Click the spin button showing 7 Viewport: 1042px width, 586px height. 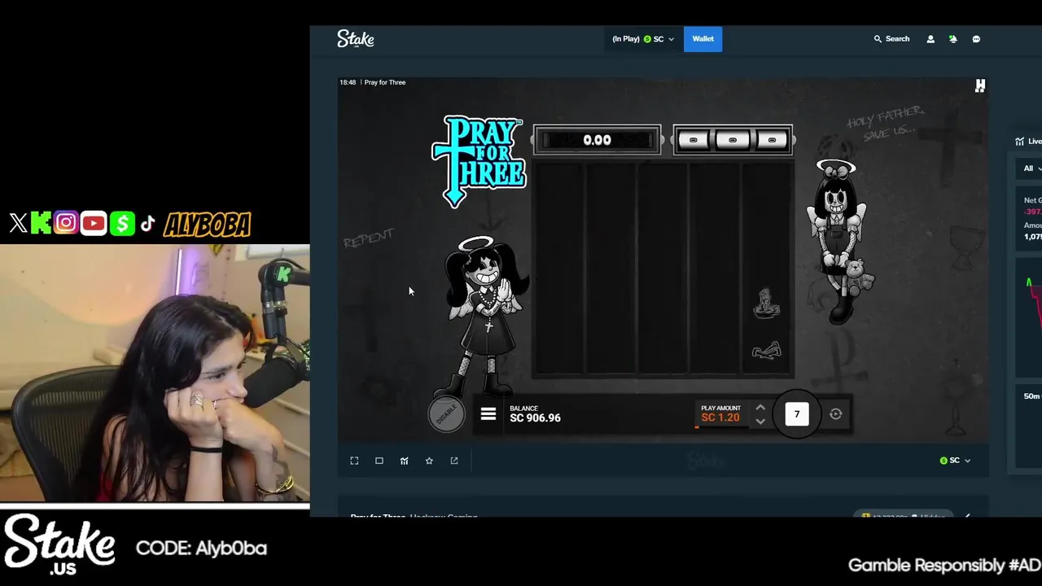click(797, 414)
